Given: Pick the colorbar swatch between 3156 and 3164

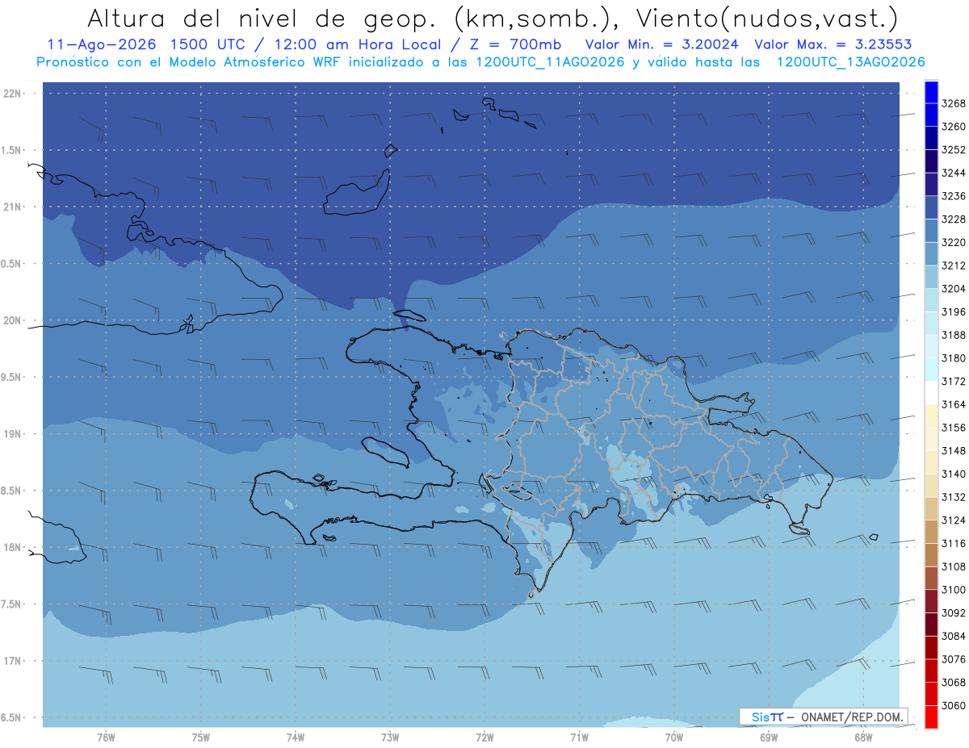Looking at the screenshot, I should 931,416.
